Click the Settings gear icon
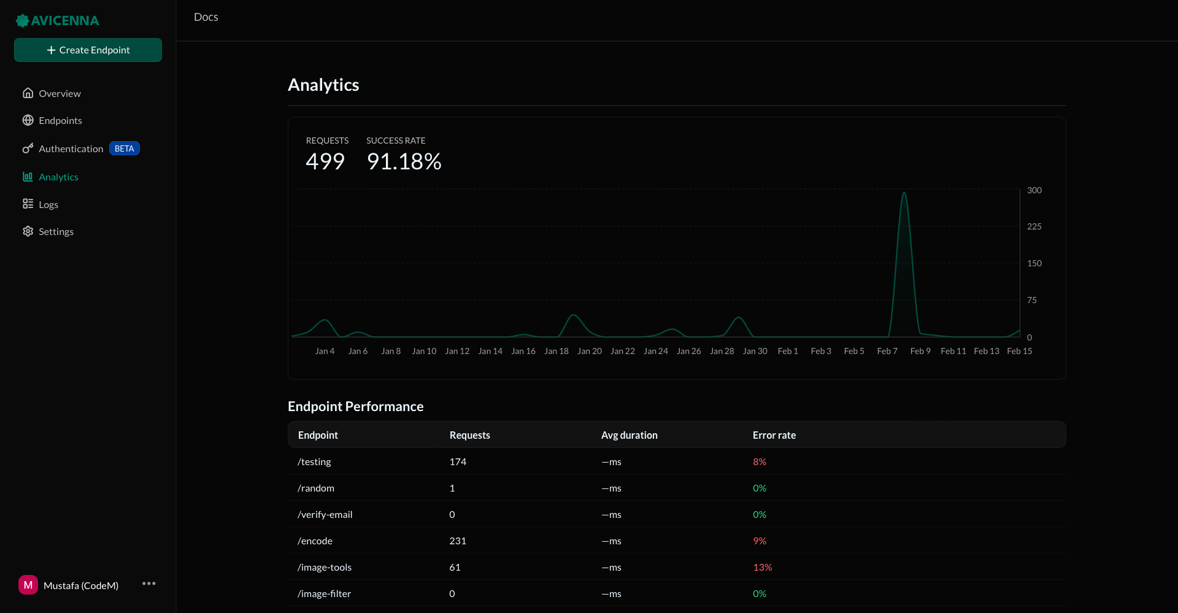Screen dimensions: 1178x613 click(x=28, y=231)
